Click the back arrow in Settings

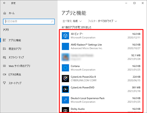pyautogui.click(x=4, y=3)
